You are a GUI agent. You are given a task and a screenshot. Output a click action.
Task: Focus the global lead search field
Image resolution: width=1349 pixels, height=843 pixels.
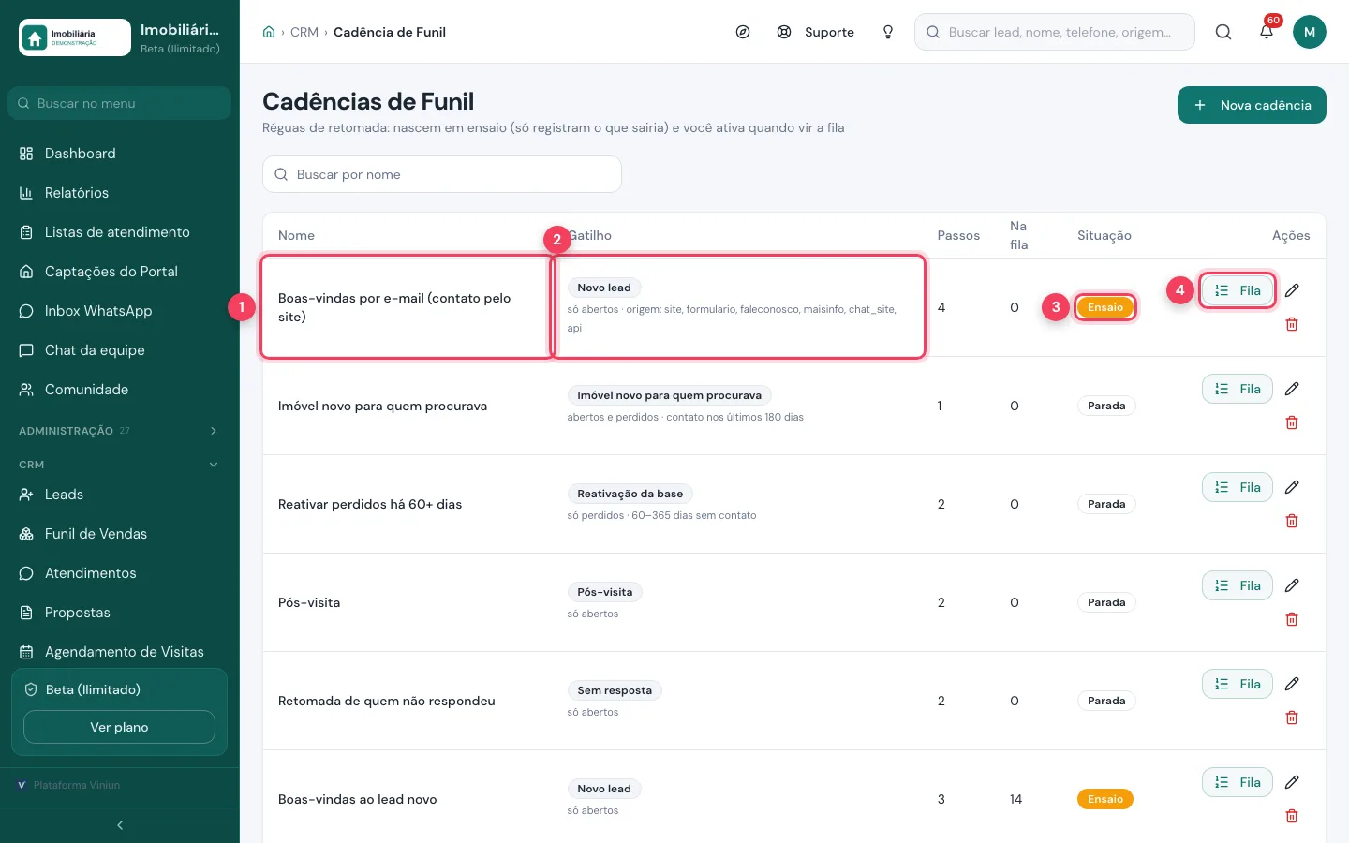(1055, 32)
